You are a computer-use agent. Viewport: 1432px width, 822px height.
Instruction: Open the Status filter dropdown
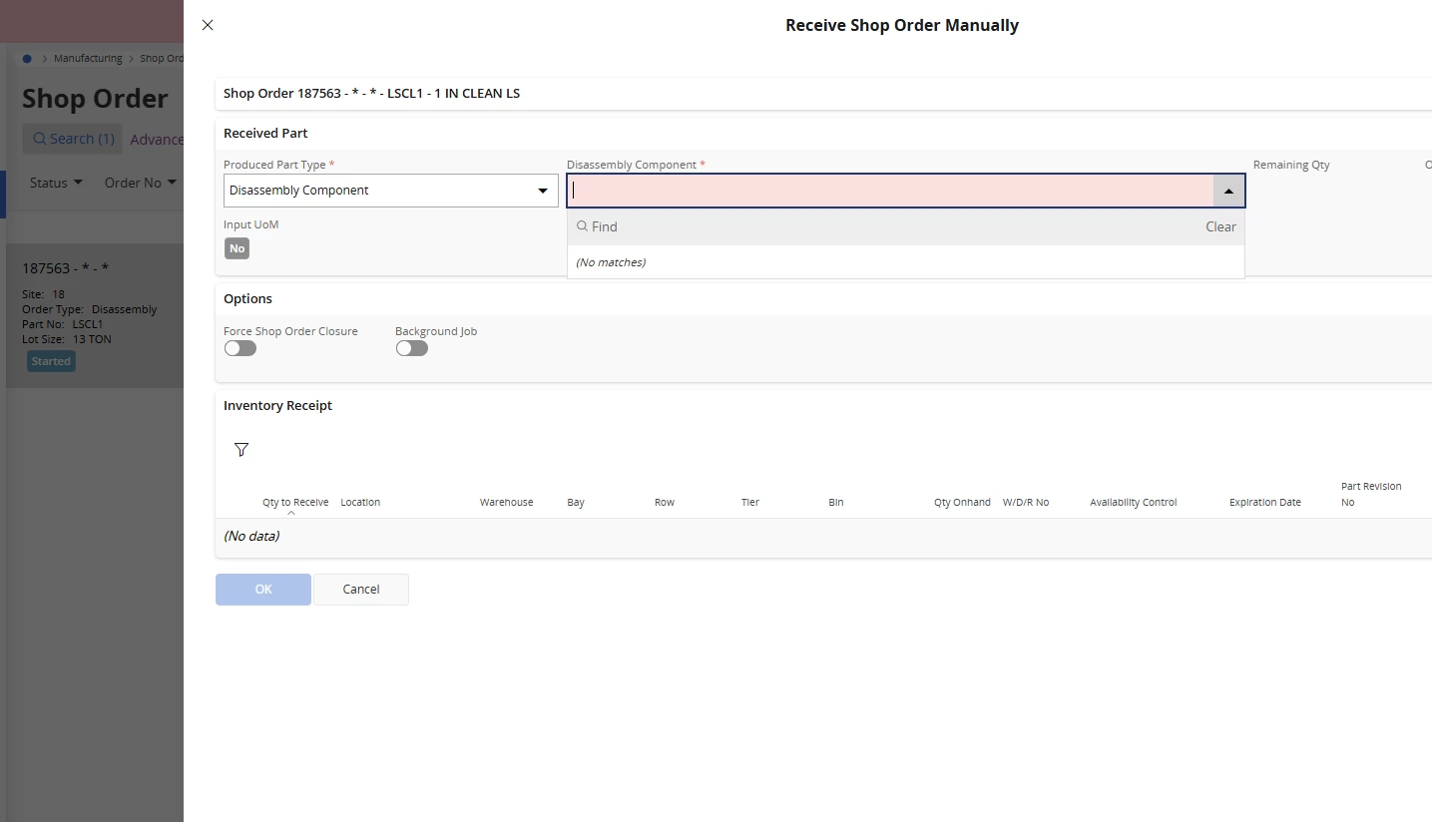tap(55, 183)
